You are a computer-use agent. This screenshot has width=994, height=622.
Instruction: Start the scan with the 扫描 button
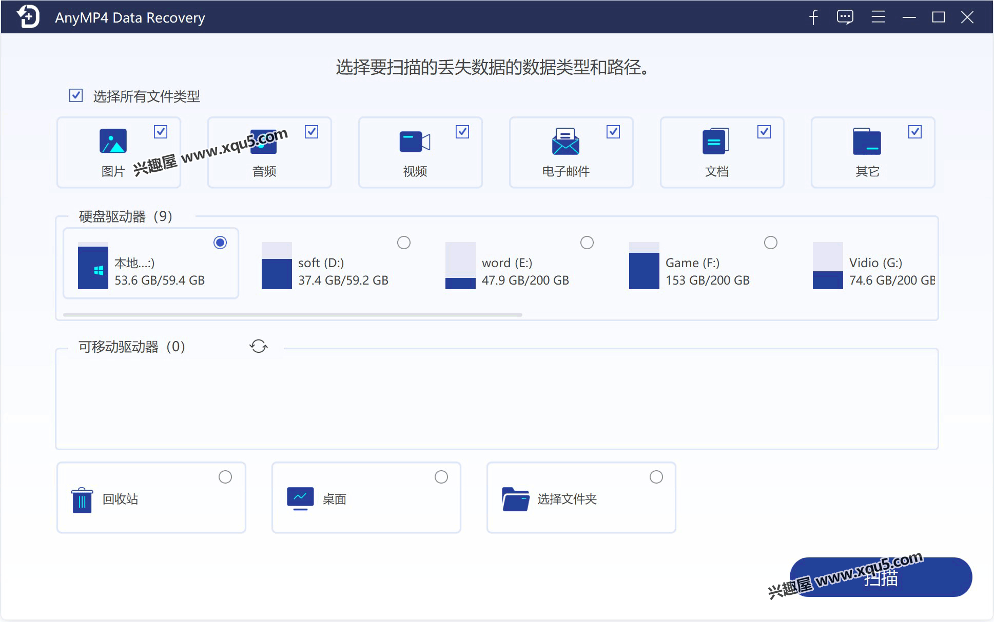(x=881, y=577)
